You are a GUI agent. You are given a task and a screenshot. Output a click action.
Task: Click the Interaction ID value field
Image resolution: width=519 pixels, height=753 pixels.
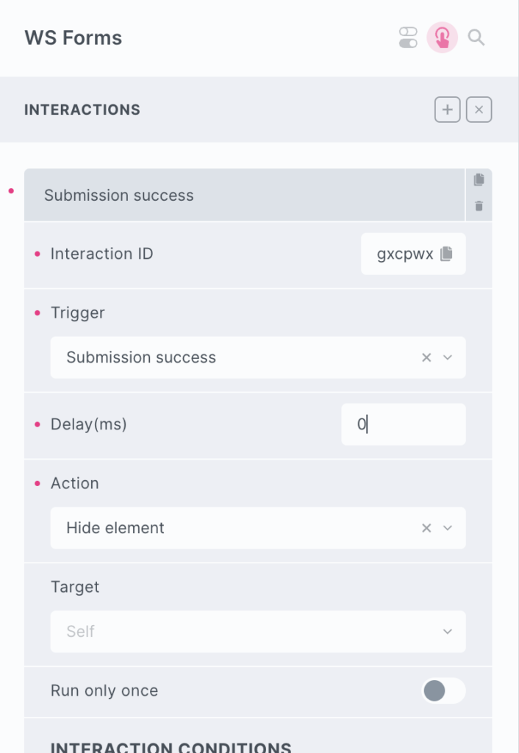click(x=404, y=254)
